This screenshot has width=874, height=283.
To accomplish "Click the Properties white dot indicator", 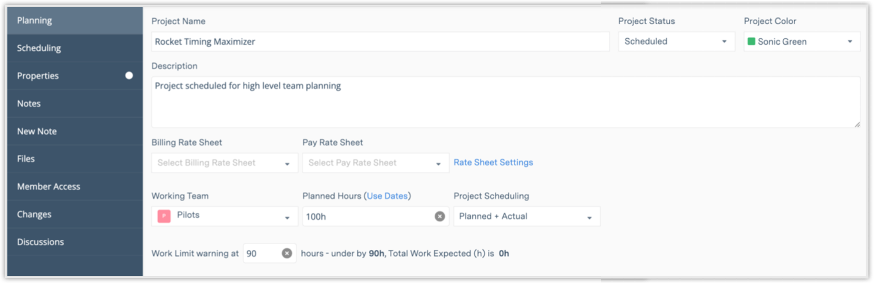I will point(129,76).
